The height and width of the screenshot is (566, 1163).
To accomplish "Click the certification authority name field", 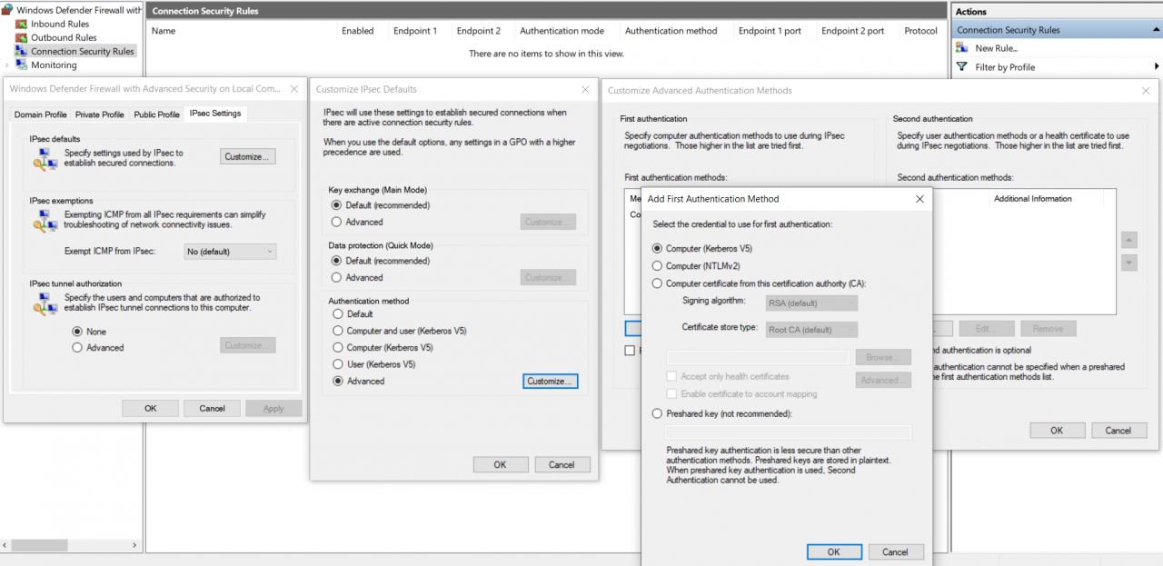I will (759, 358).
